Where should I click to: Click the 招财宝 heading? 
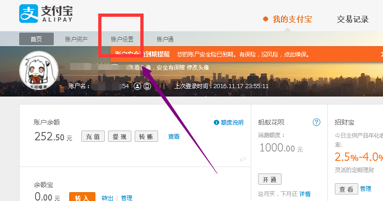344,122
